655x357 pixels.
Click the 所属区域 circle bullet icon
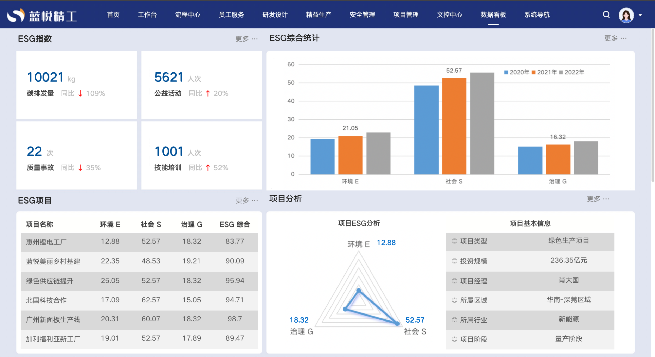point(454,300)
